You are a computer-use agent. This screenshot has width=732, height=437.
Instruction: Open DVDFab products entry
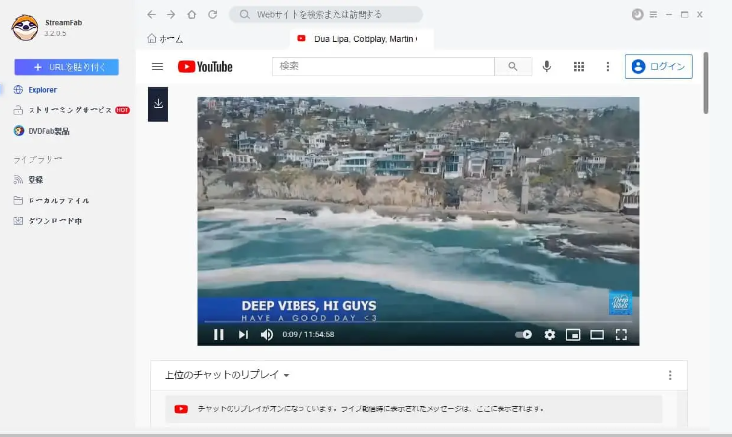pos(41,131)
